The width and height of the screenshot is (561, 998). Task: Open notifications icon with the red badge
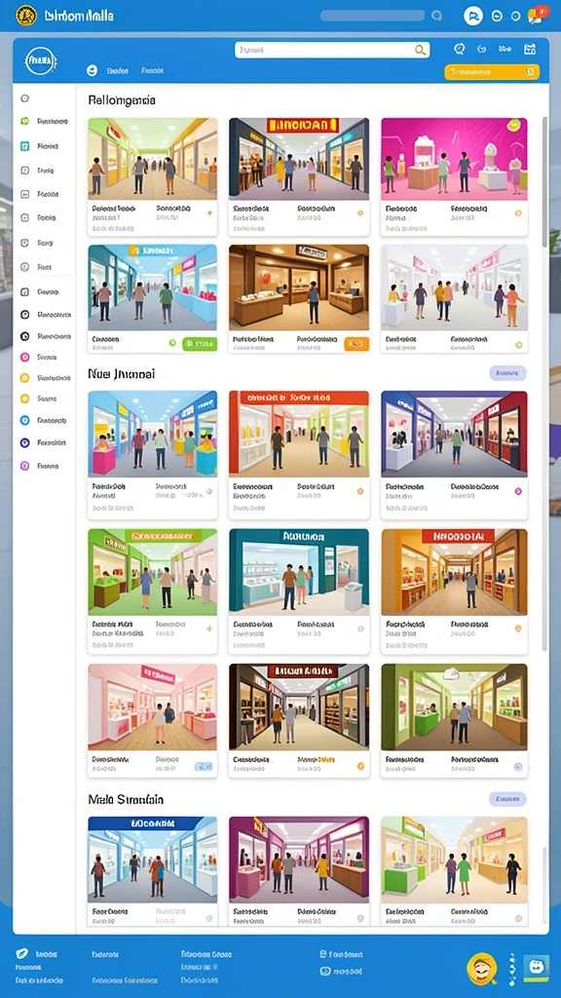tap(538, 14)
